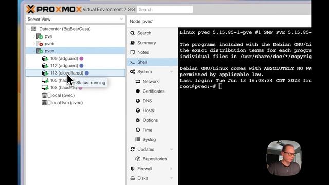Click the Options gear icon

pos(138,120)
